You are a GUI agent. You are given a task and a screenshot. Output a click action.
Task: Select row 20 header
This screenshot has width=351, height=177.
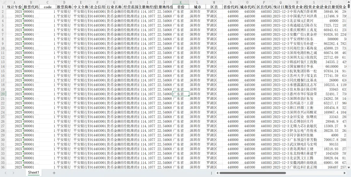pyautogui.click(x=3, y=94)
